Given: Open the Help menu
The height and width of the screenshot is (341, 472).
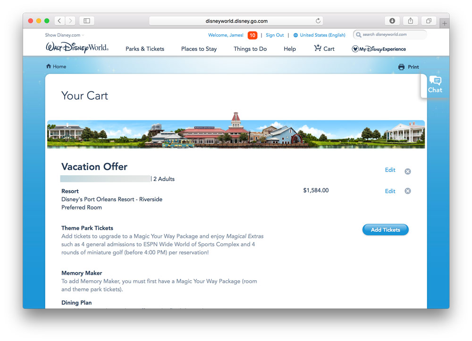Looking at the screenshot, I should 290,49.
